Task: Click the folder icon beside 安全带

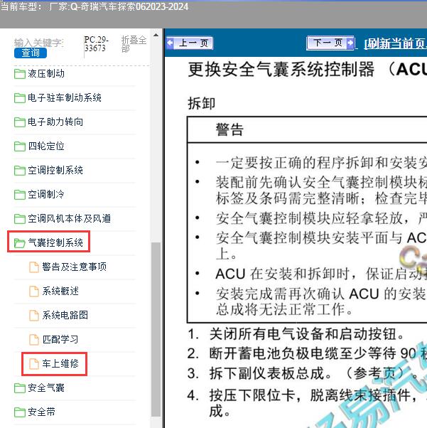Action: (20, 412)
